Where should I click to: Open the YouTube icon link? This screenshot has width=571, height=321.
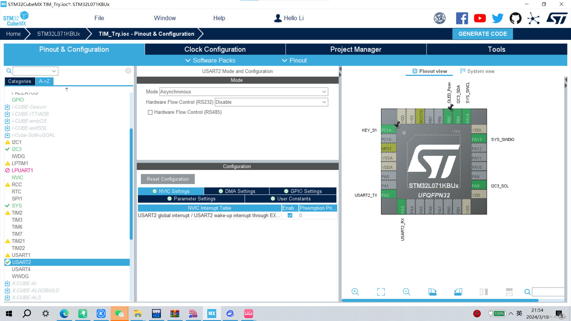[480, 18]
